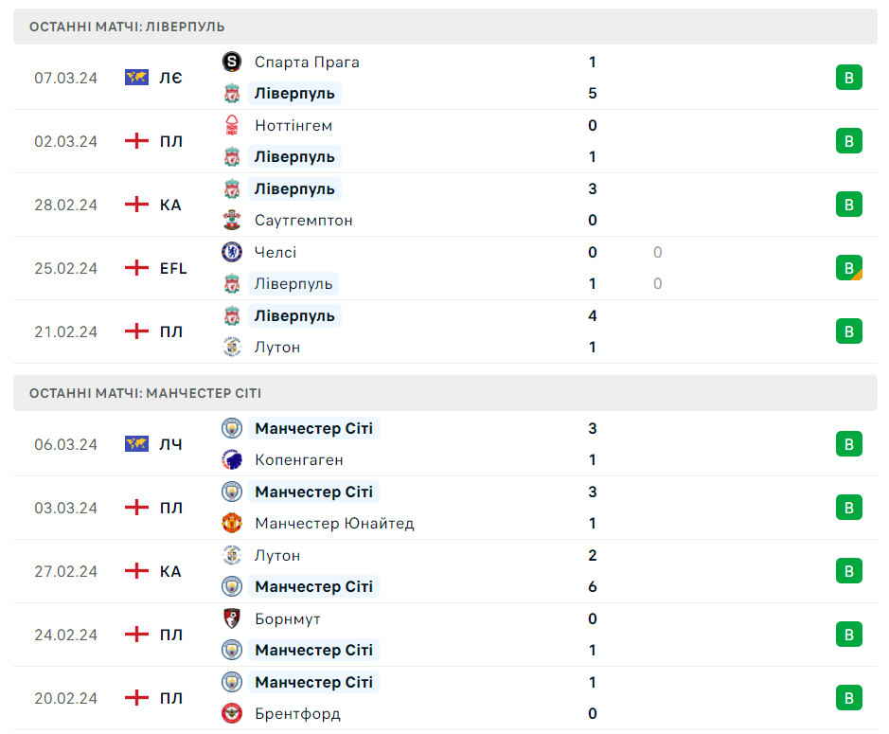
Task: Open the Манчестер Юнайтед team link
Action: click(x=334, y=524)
